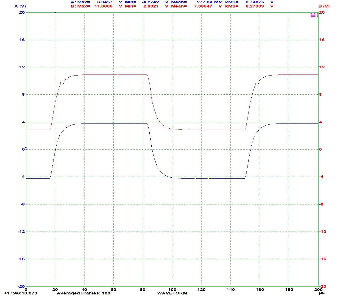Screen dimensions: 340x296
Task: Click the 100 tick on the time axis
Action: click(x=172, y=290)
